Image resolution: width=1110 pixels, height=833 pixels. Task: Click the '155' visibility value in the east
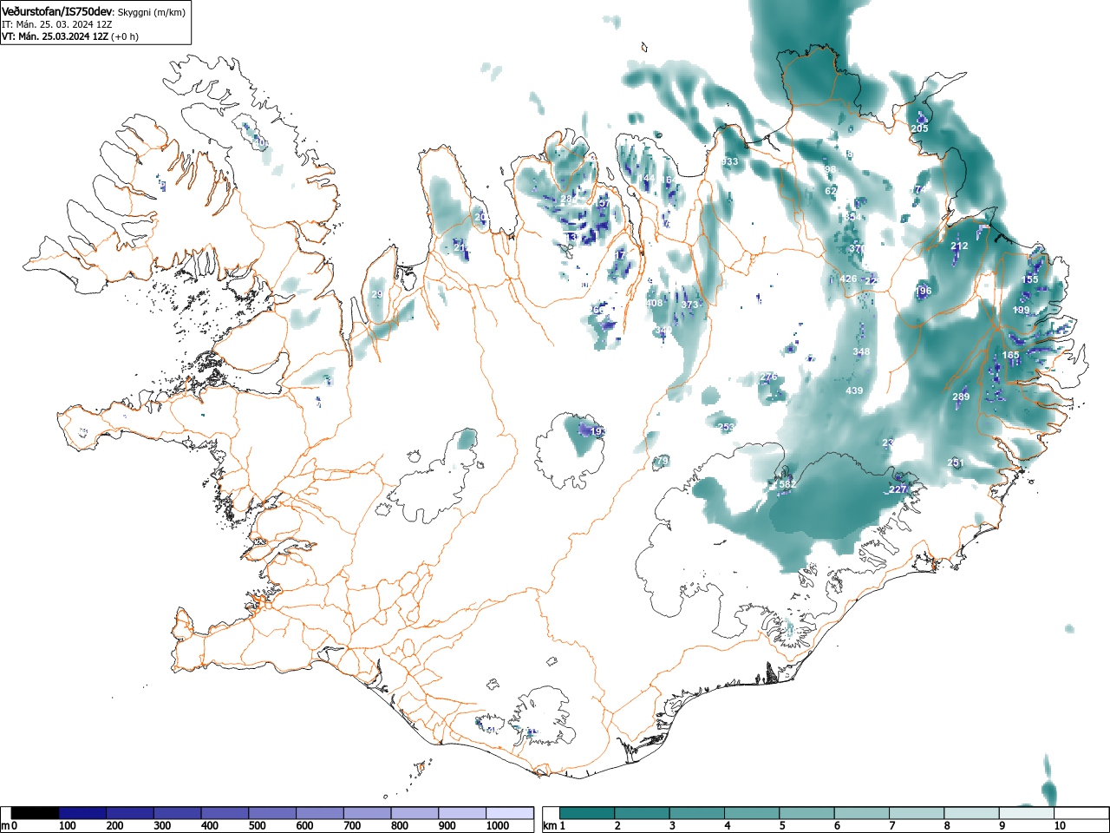click(1029, 279)
